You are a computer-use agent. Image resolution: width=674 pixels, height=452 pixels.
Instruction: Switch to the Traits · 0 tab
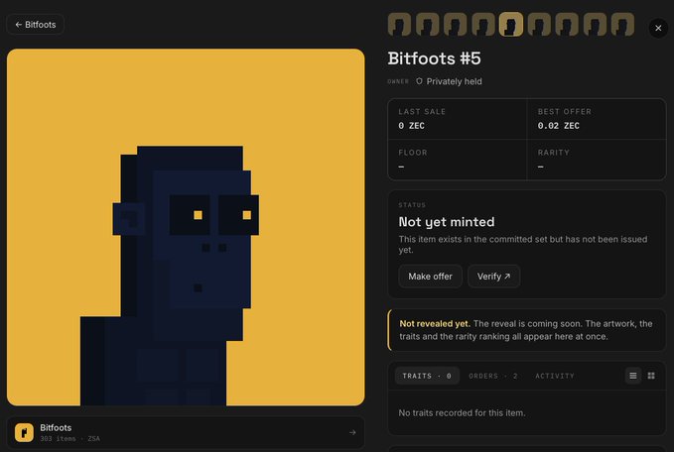(x=427, y=376)
